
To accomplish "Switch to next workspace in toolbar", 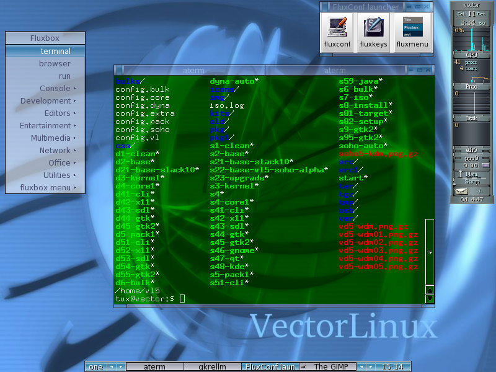I will (x=120, y=367).
